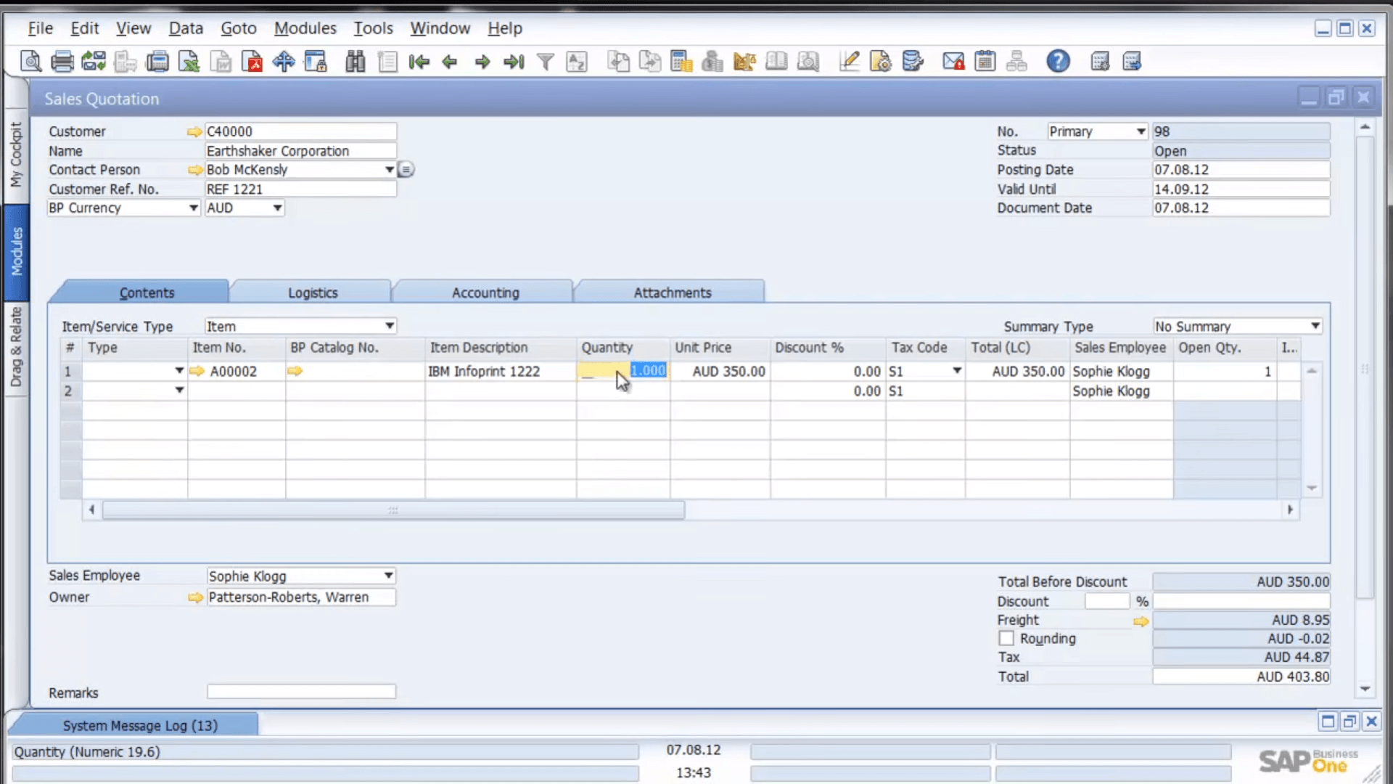Enable the Rounding checkbox
The width and height of the screenshot is (1393, 784).
pyautogui.click(x=1006, y=638)
